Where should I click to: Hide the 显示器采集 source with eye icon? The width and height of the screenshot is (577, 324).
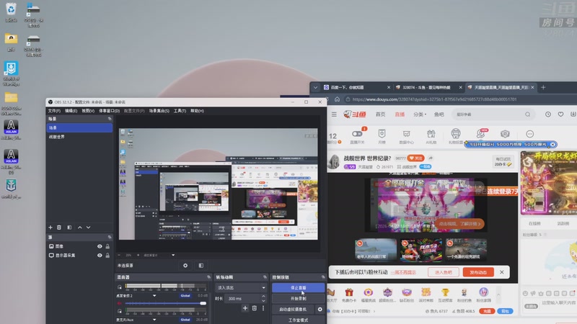pos(100,255)
